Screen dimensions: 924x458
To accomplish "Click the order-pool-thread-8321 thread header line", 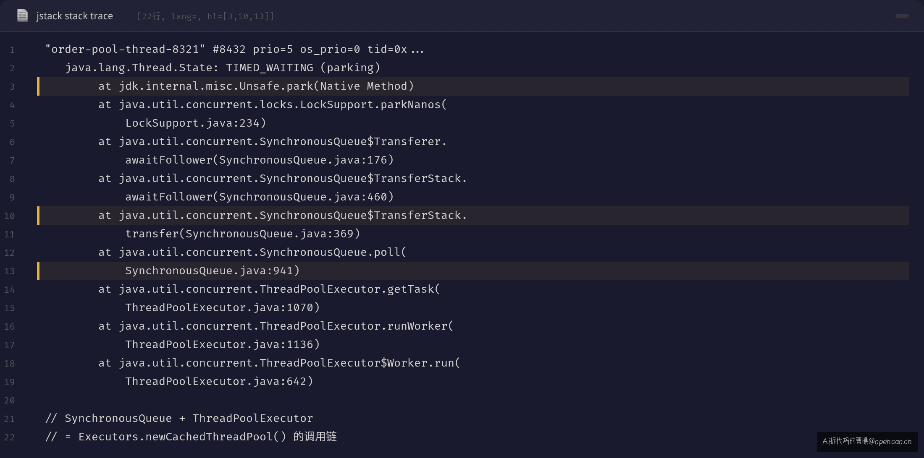I will [234, 49].
